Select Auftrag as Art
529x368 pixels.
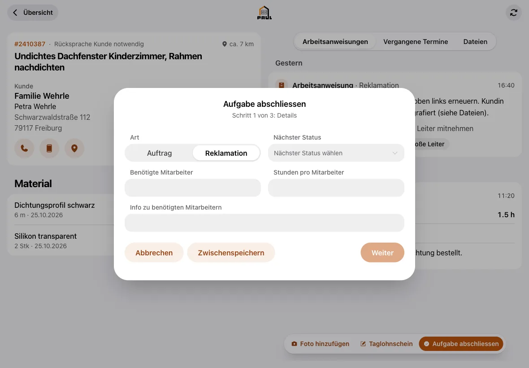(159, 153)
